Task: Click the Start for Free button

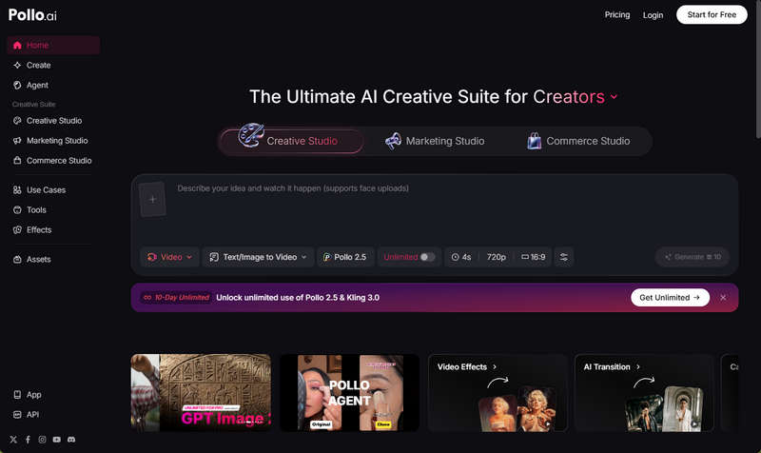Action: 712,14
